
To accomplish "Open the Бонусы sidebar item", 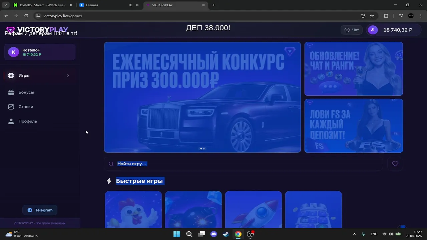I will 40,92.
